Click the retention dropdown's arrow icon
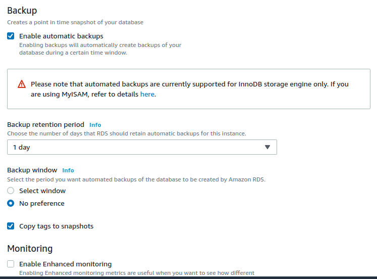 [267, 147]
